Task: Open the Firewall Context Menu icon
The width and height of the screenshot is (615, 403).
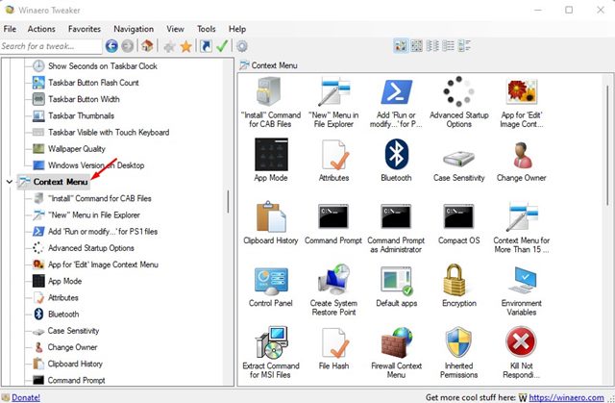Action: click(x=397, y=343)
